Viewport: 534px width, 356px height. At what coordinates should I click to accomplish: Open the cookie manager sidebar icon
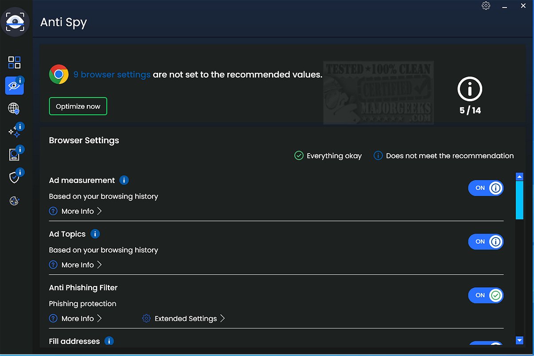point(14,201)
